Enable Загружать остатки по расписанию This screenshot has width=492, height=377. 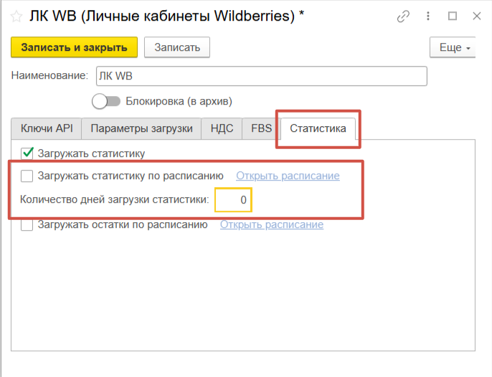pyautogui.click(x=27, y=224)
